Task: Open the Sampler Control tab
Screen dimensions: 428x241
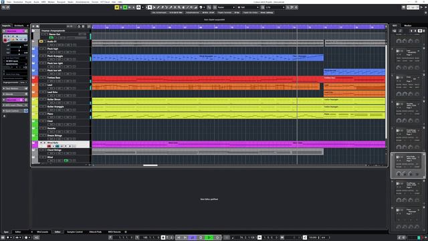Action: 75,232
